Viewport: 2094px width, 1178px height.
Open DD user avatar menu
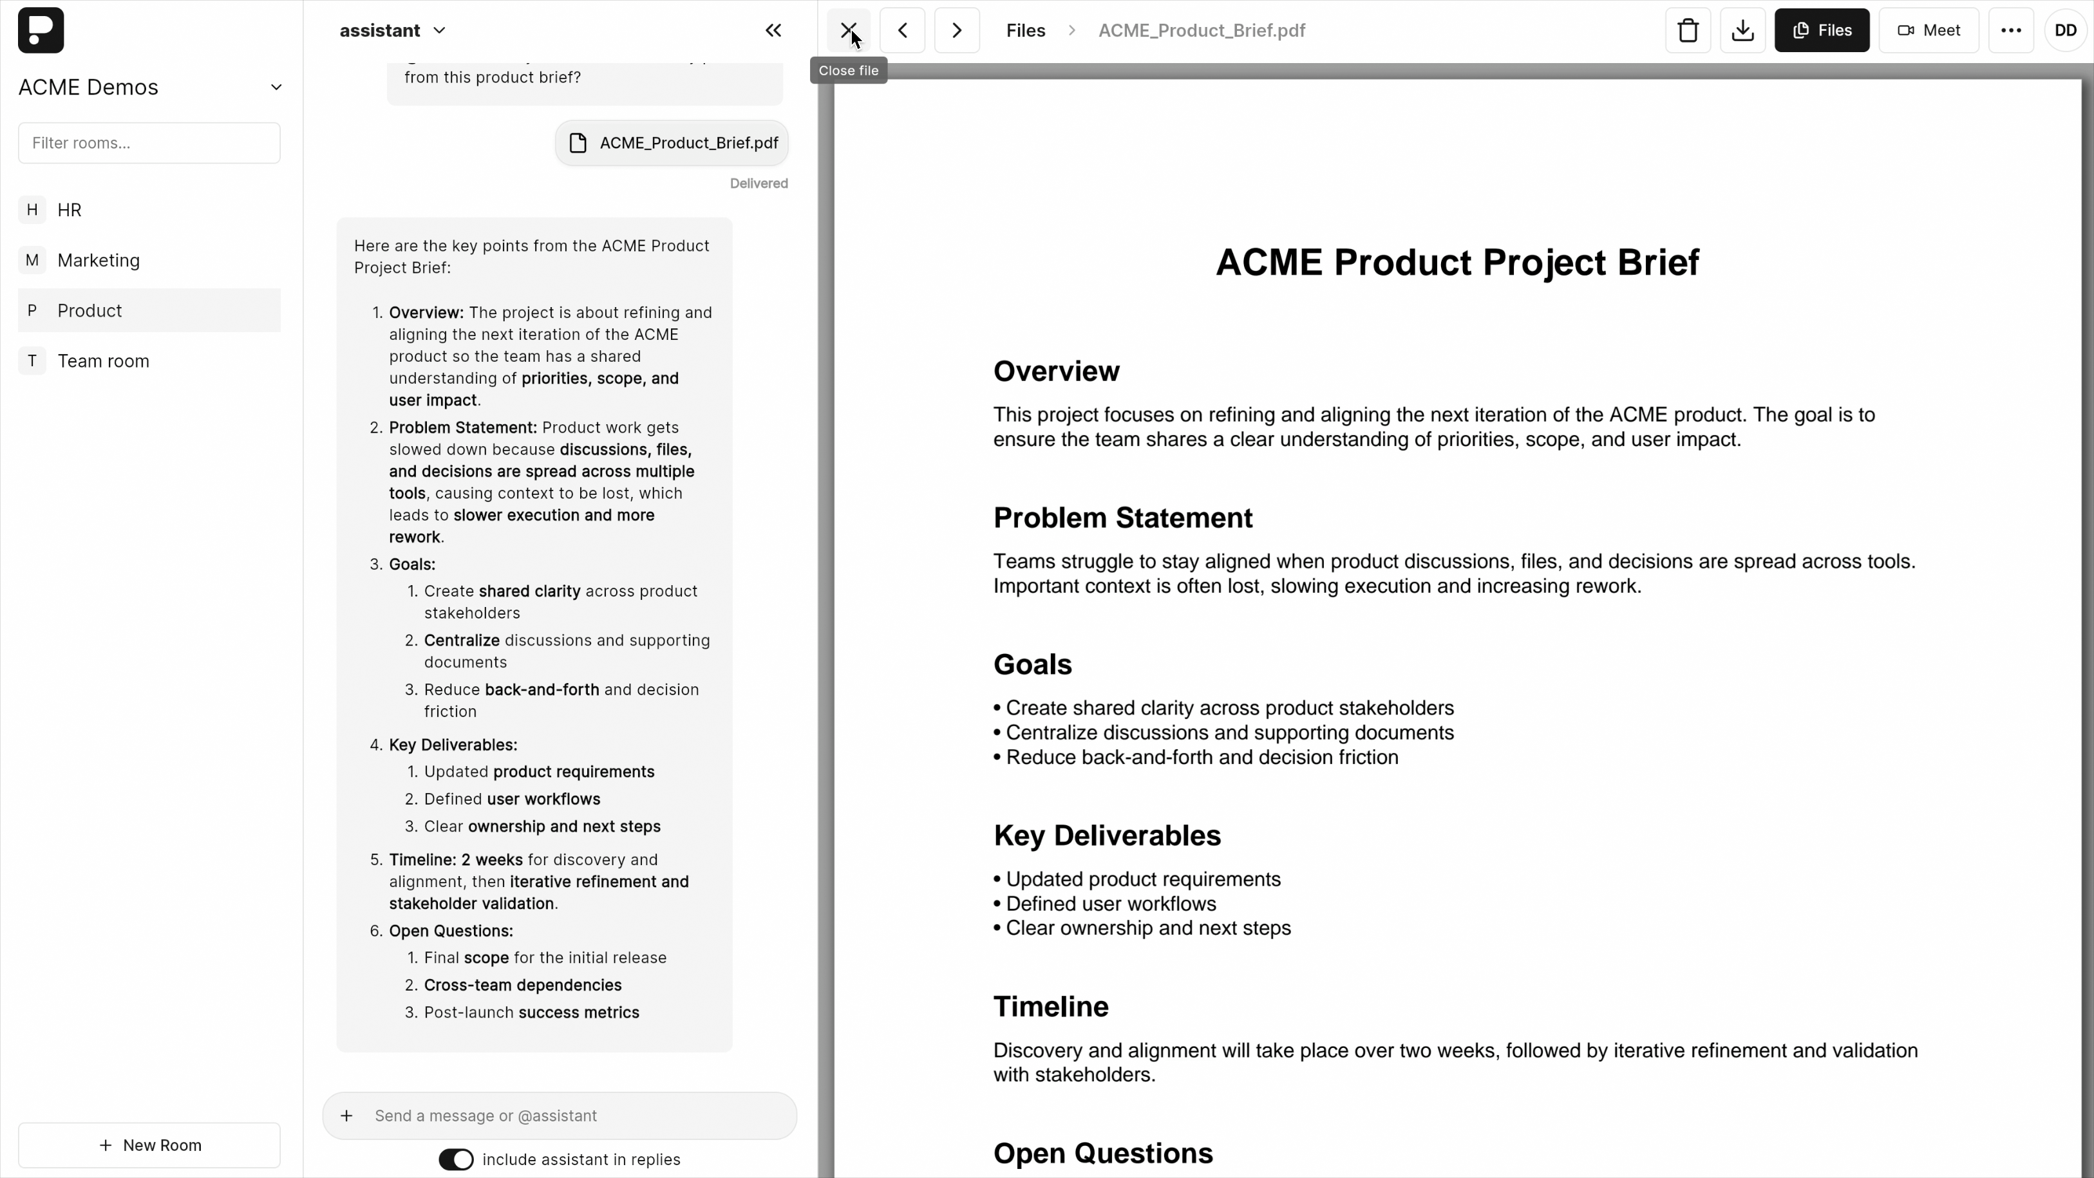2066,30
